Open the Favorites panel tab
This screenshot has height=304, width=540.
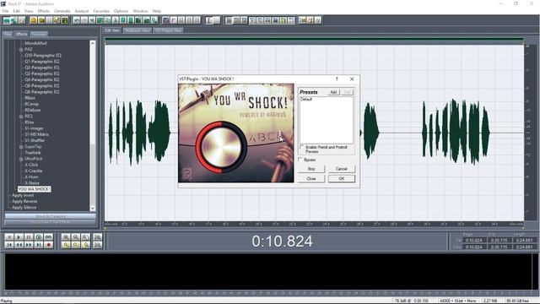39,34
